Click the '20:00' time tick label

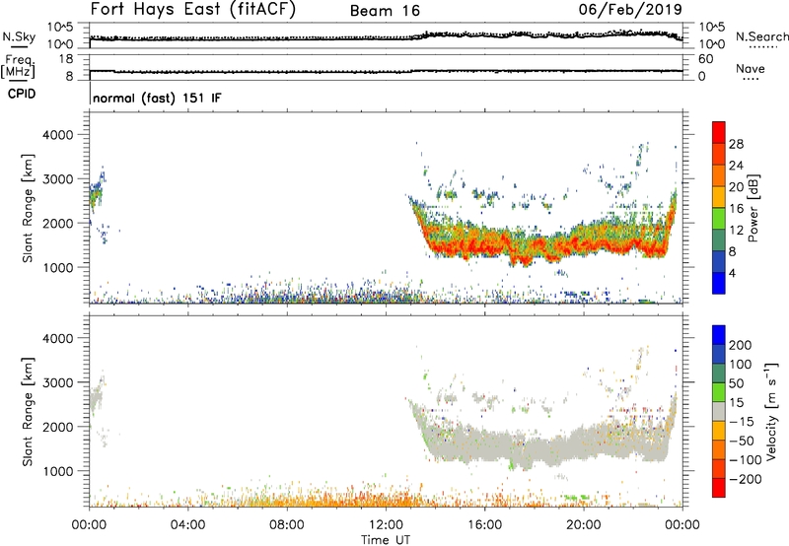pyautogui.click(x=584, y=525)
